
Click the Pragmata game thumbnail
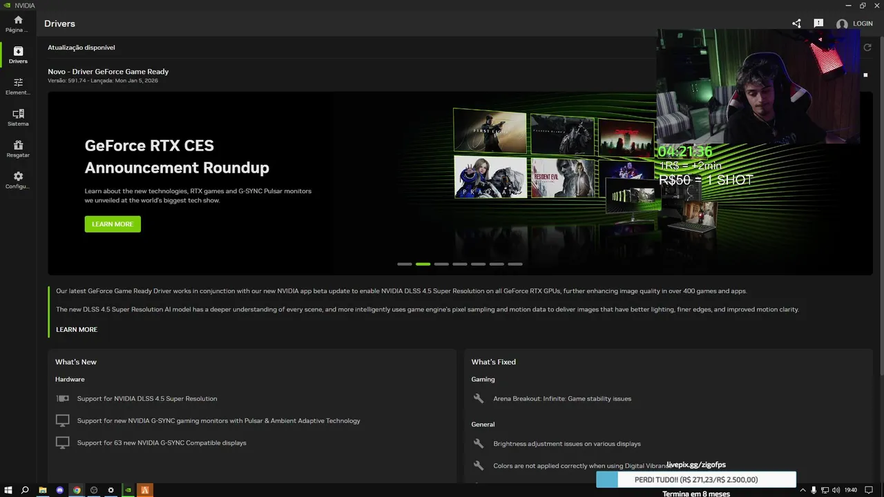point(490,177)
